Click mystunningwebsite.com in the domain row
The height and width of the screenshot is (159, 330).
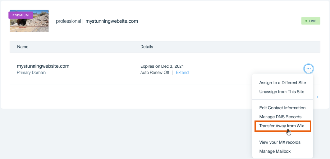click(43, 66)
